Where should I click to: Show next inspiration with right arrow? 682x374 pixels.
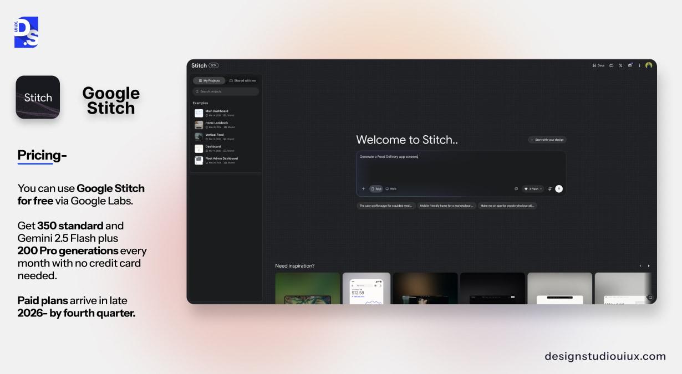649,266
